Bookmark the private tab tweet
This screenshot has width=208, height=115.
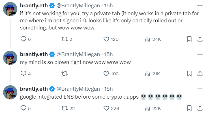[x=189, y=39]
